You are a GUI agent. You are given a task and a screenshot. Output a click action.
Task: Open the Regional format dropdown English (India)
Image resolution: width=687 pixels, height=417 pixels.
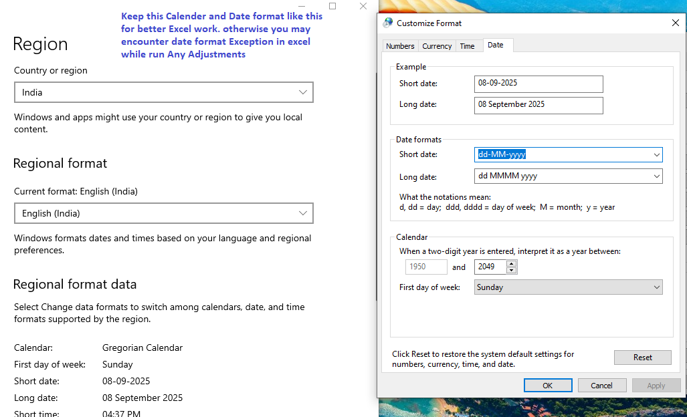[164, 214]
